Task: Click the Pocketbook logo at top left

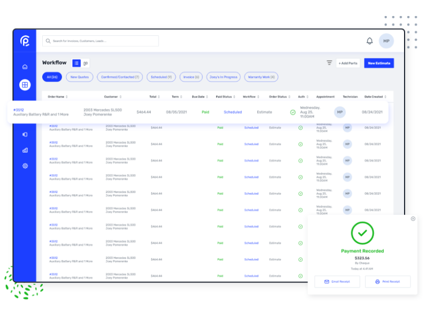Action: point(25,41)
